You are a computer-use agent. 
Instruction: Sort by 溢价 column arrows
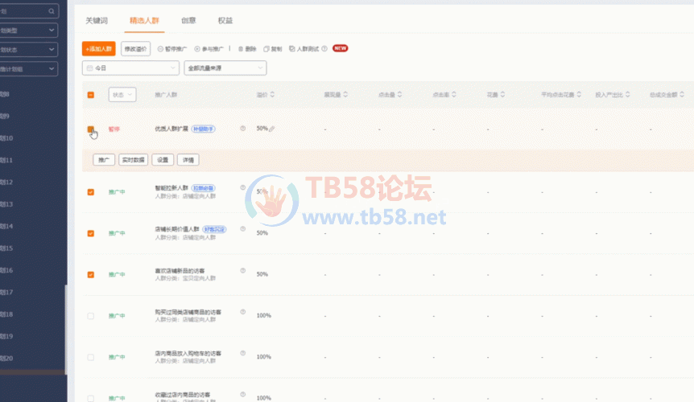click(271, 95)
